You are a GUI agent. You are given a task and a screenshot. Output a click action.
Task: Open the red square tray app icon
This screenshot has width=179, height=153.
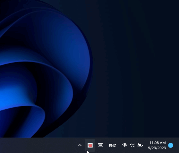coord(90,145)
